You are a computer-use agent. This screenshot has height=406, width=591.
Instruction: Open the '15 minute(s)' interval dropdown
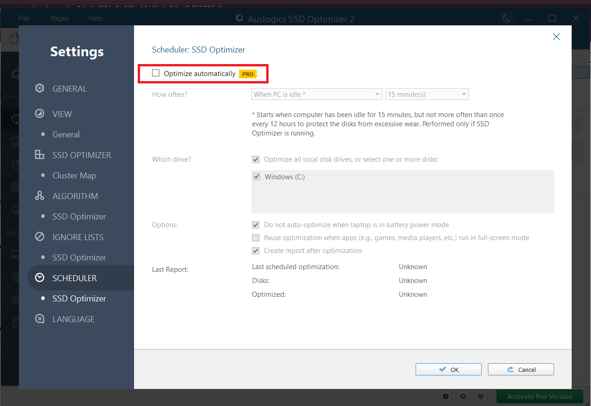pyautogui.click(x=427, y=94)
